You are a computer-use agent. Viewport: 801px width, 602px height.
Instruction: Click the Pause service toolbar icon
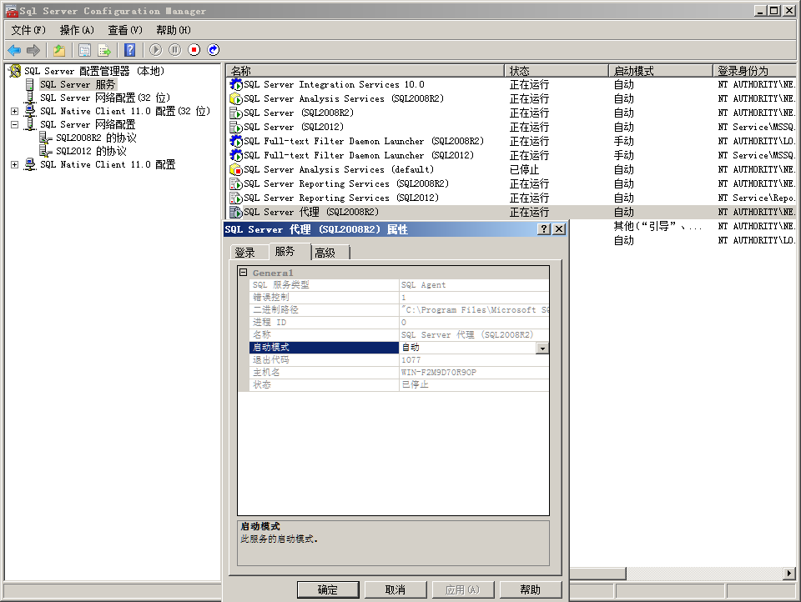point(174,50)
